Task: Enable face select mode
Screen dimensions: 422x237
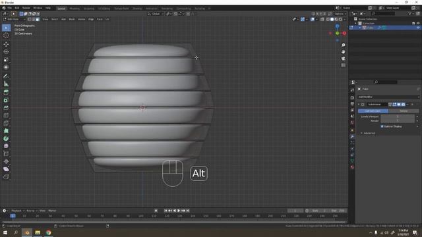Action: coord(38,19)
